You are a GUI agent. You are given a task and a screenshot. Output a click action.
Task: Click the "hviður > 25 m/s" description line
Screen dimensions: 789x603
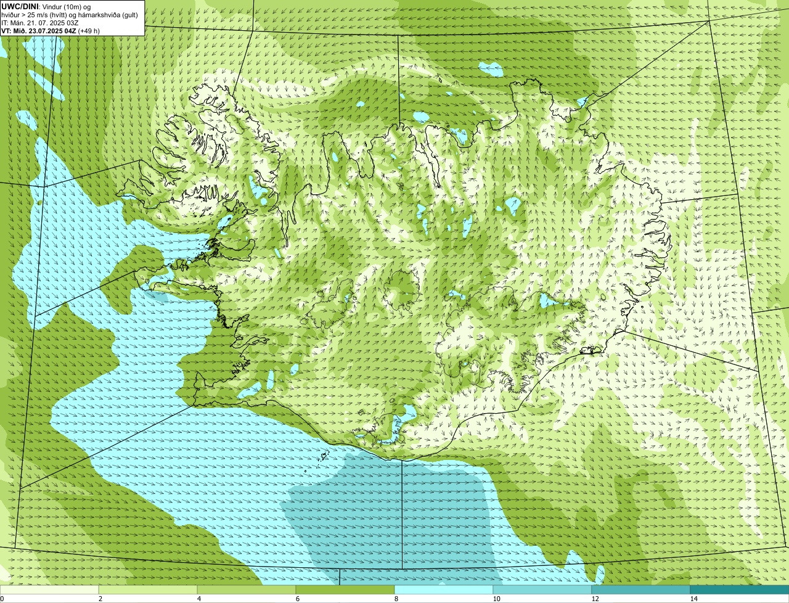click(x=69, y=14)
